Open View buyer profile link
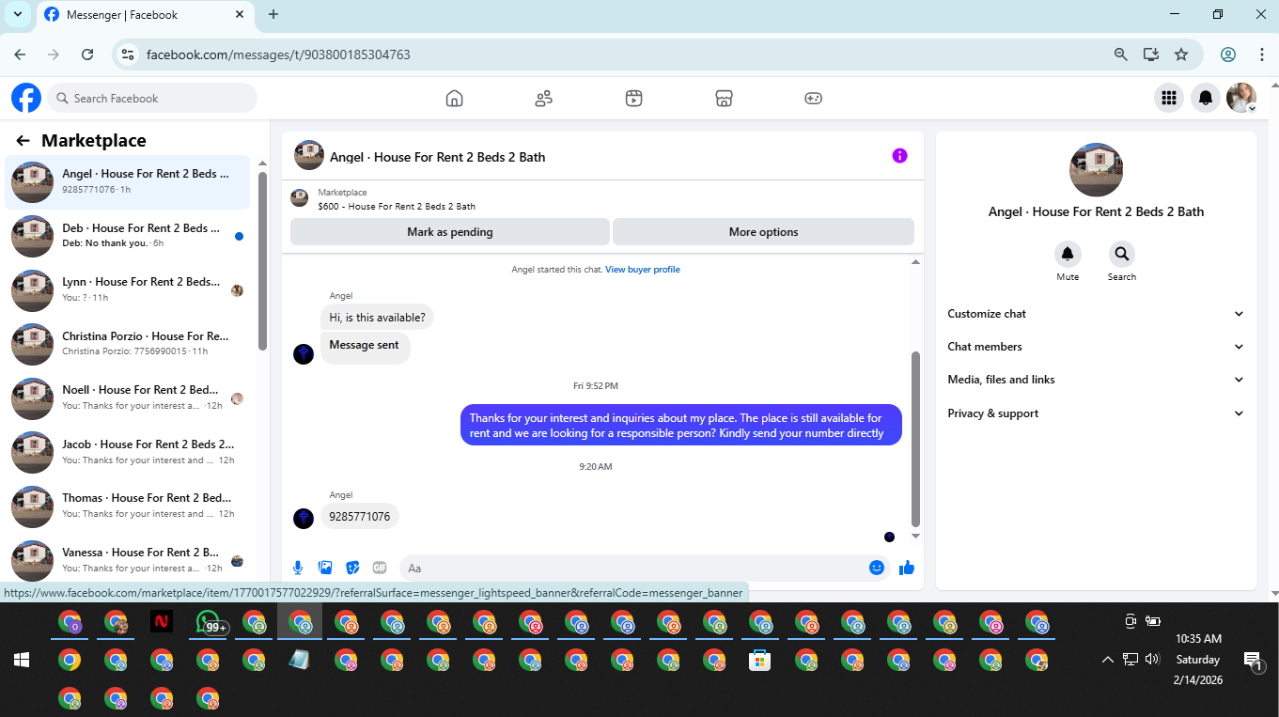The width and height of the screenshot is (1279, 717). tap(642, 270)
